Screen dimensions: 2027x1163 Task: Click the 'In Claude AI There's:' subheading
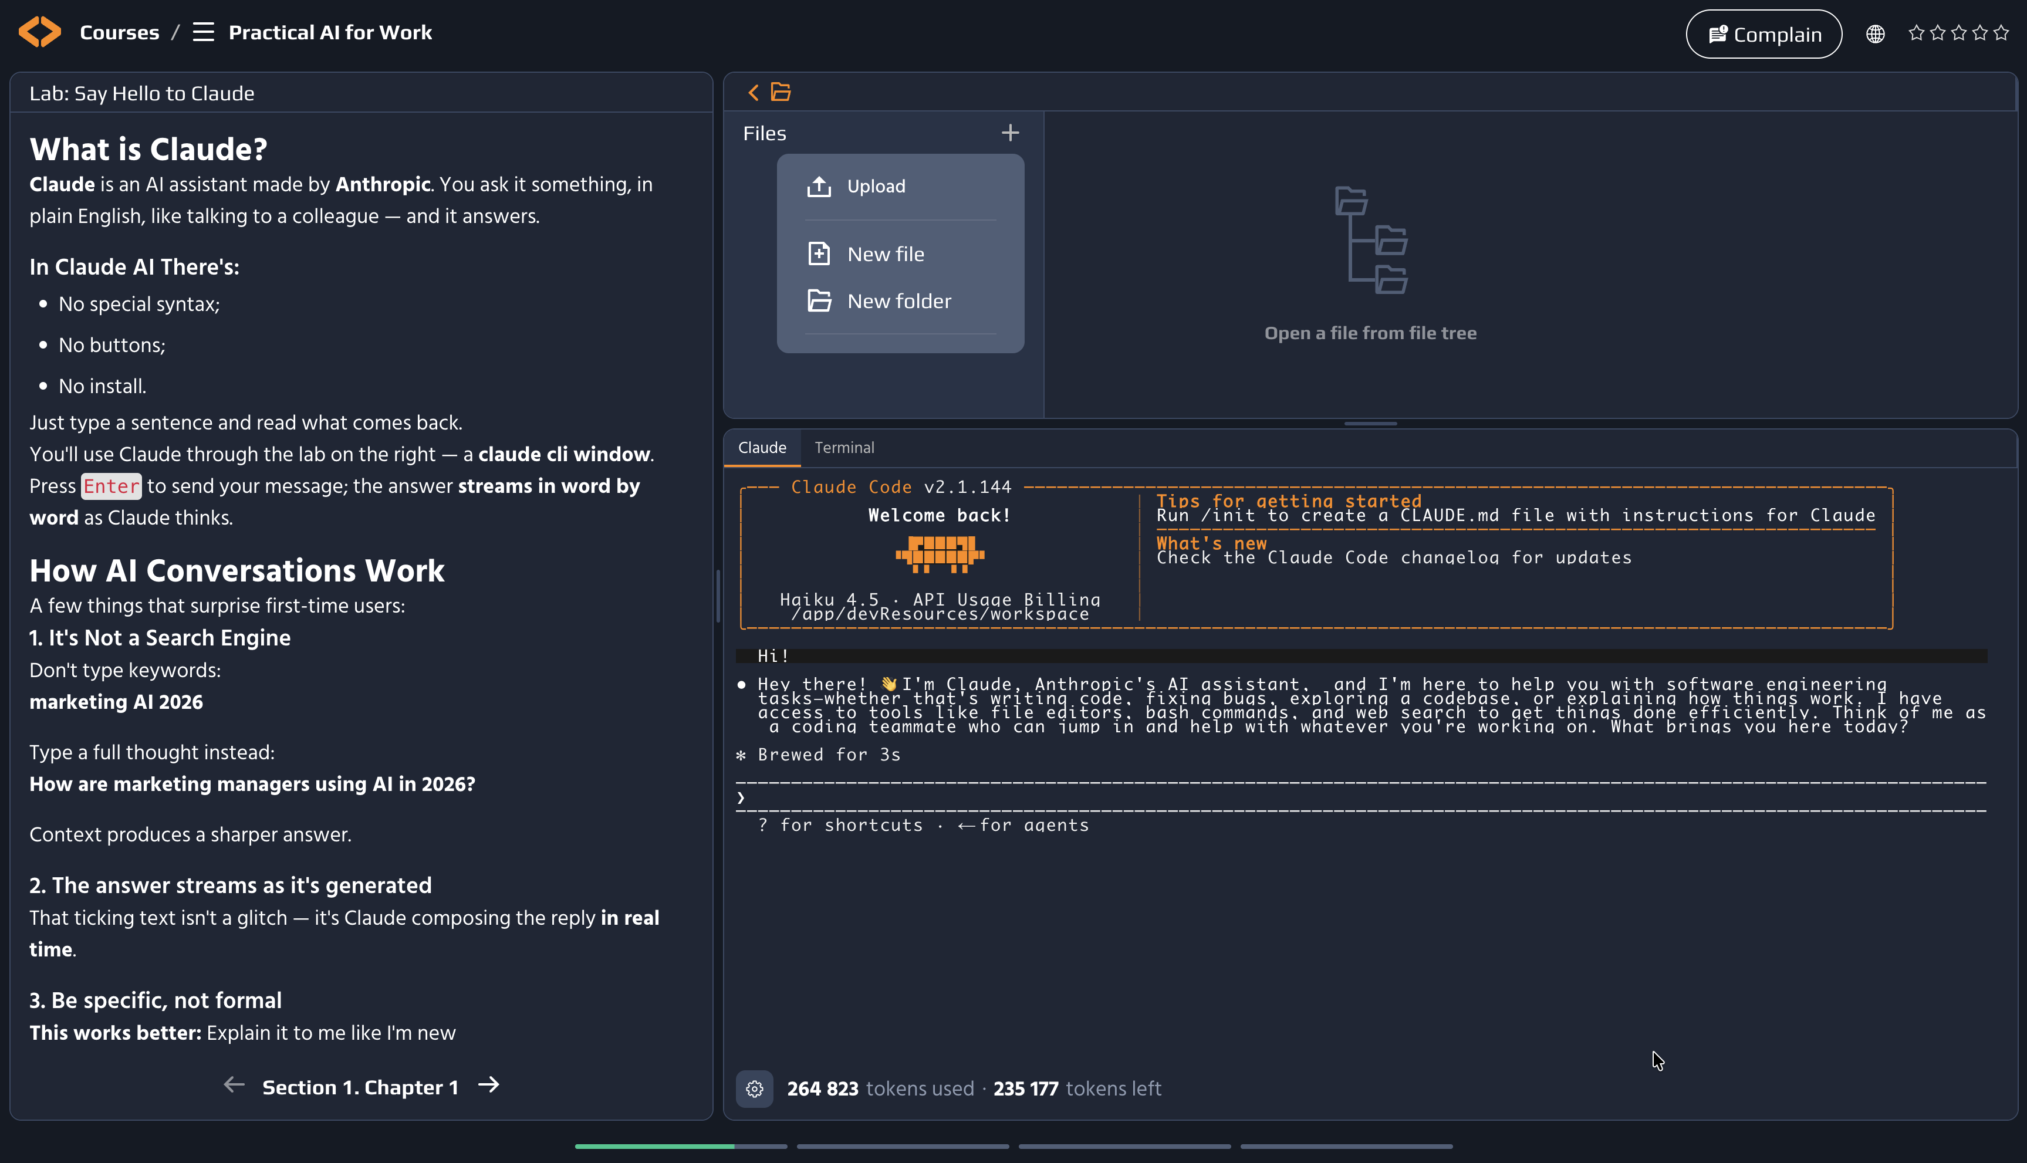tap(134, 267)
